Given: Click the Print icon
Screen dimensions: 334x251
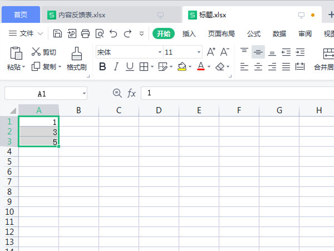Looking at the screenshot, I should click(x=85, y=33).
